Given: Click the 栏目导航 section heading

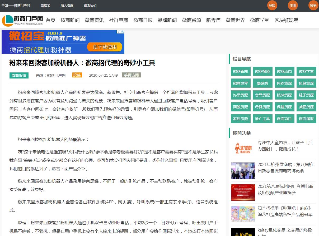Looking at the screenshot, I should coord(242,59).
